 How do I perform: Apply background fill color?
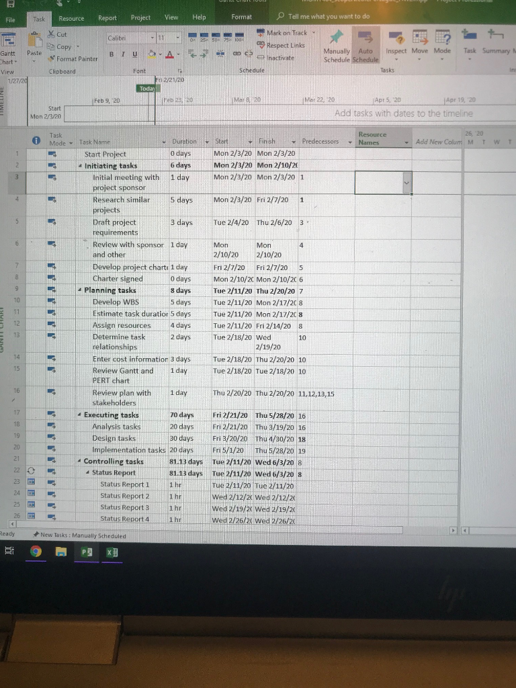152,54
